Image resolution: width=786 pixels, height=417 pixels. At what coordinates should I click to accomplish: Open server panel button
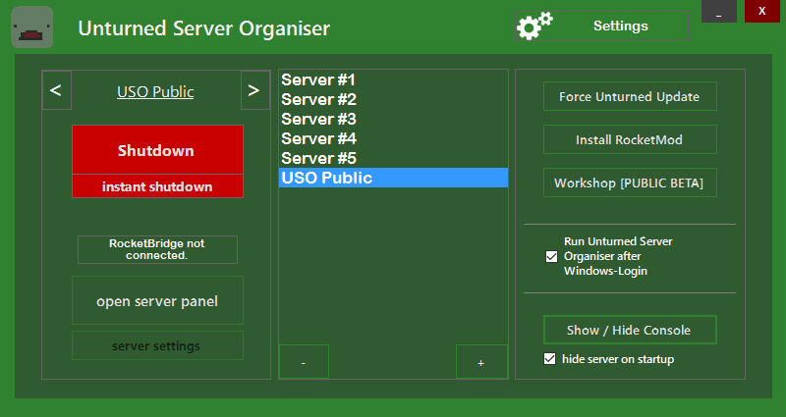157,300
